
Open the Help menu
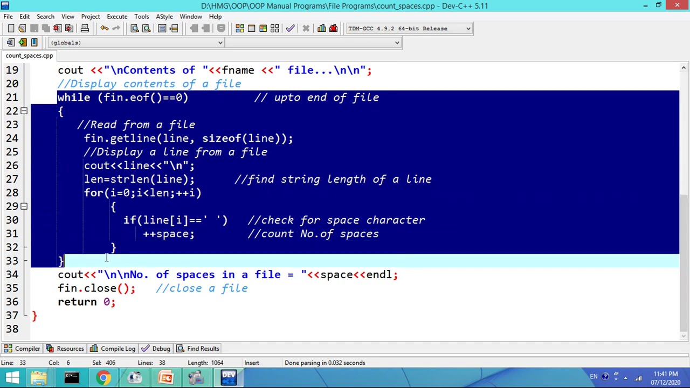tap(215, 16)
